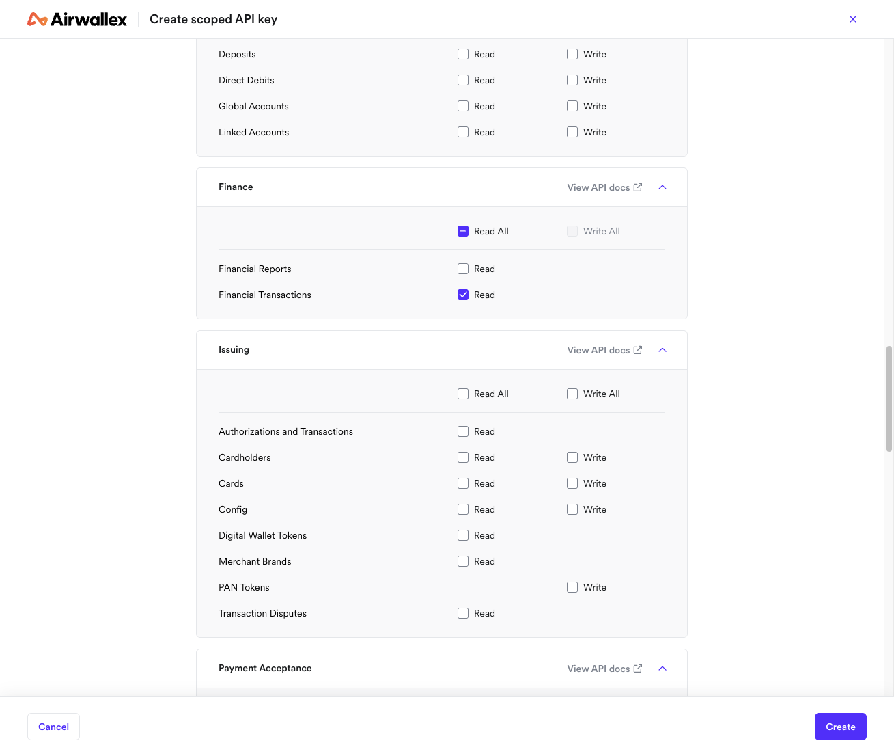
Task: Check Issuing Read All
Action: point(463,394)
